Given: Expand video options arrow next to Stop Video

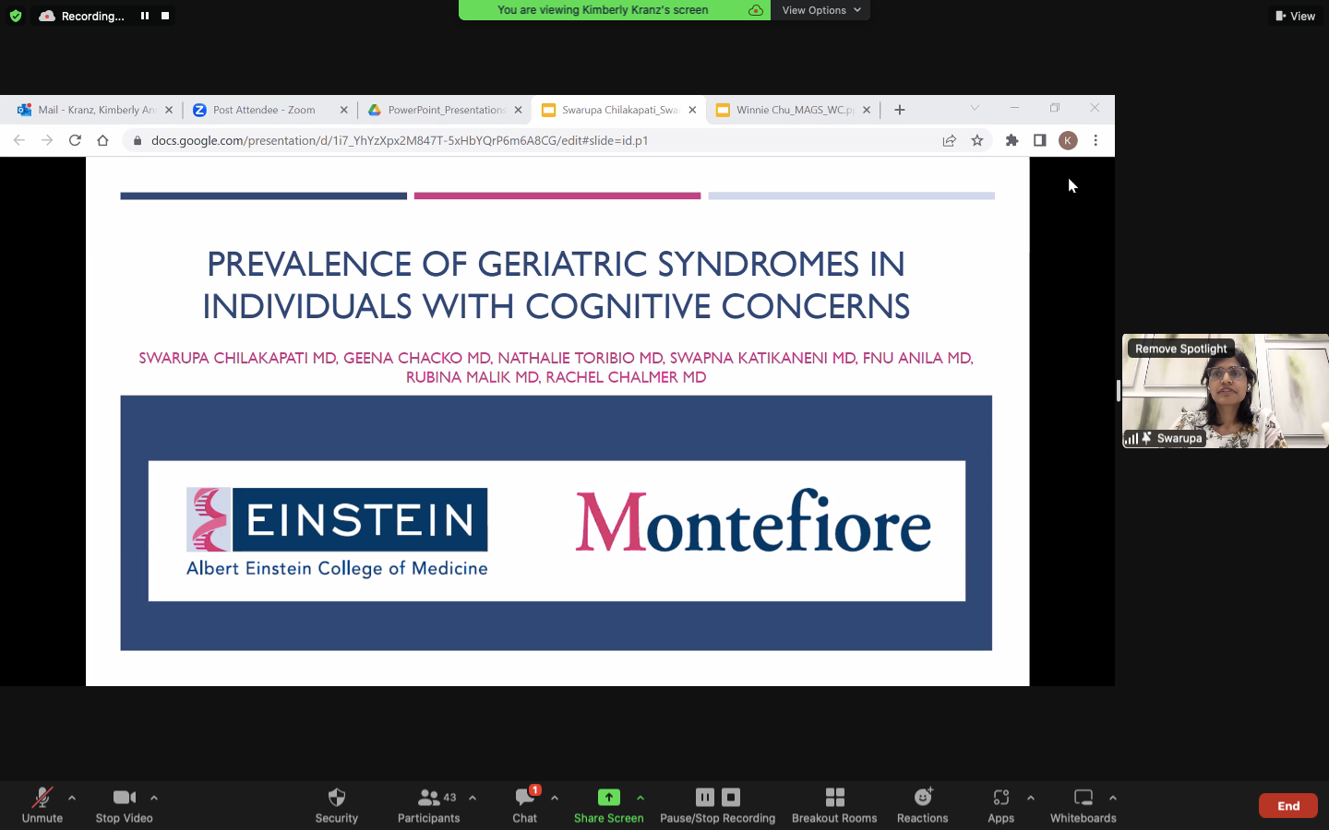Looking at the screenshot, I should [154, 798].
